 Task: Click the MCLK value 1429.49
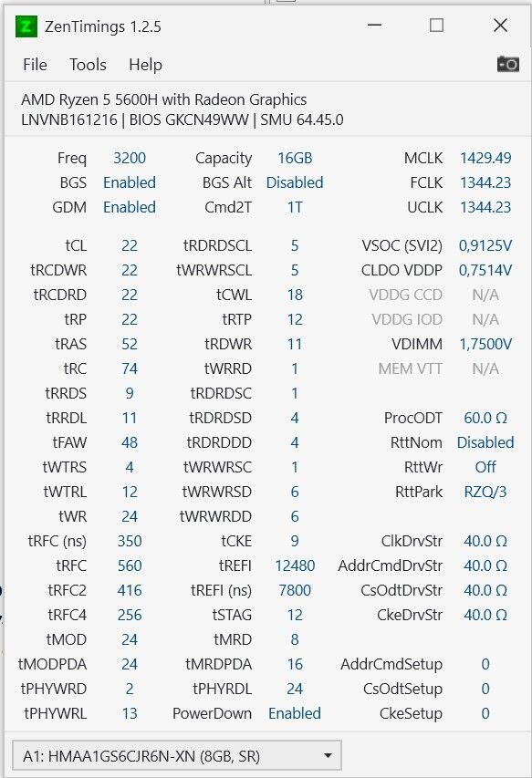[485, 158]
